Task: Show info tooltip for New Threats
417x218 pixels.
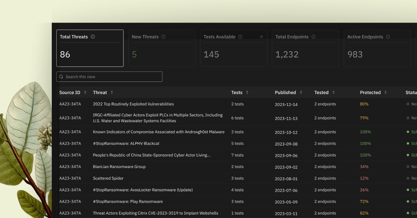Action: click(x=163, y=37)
